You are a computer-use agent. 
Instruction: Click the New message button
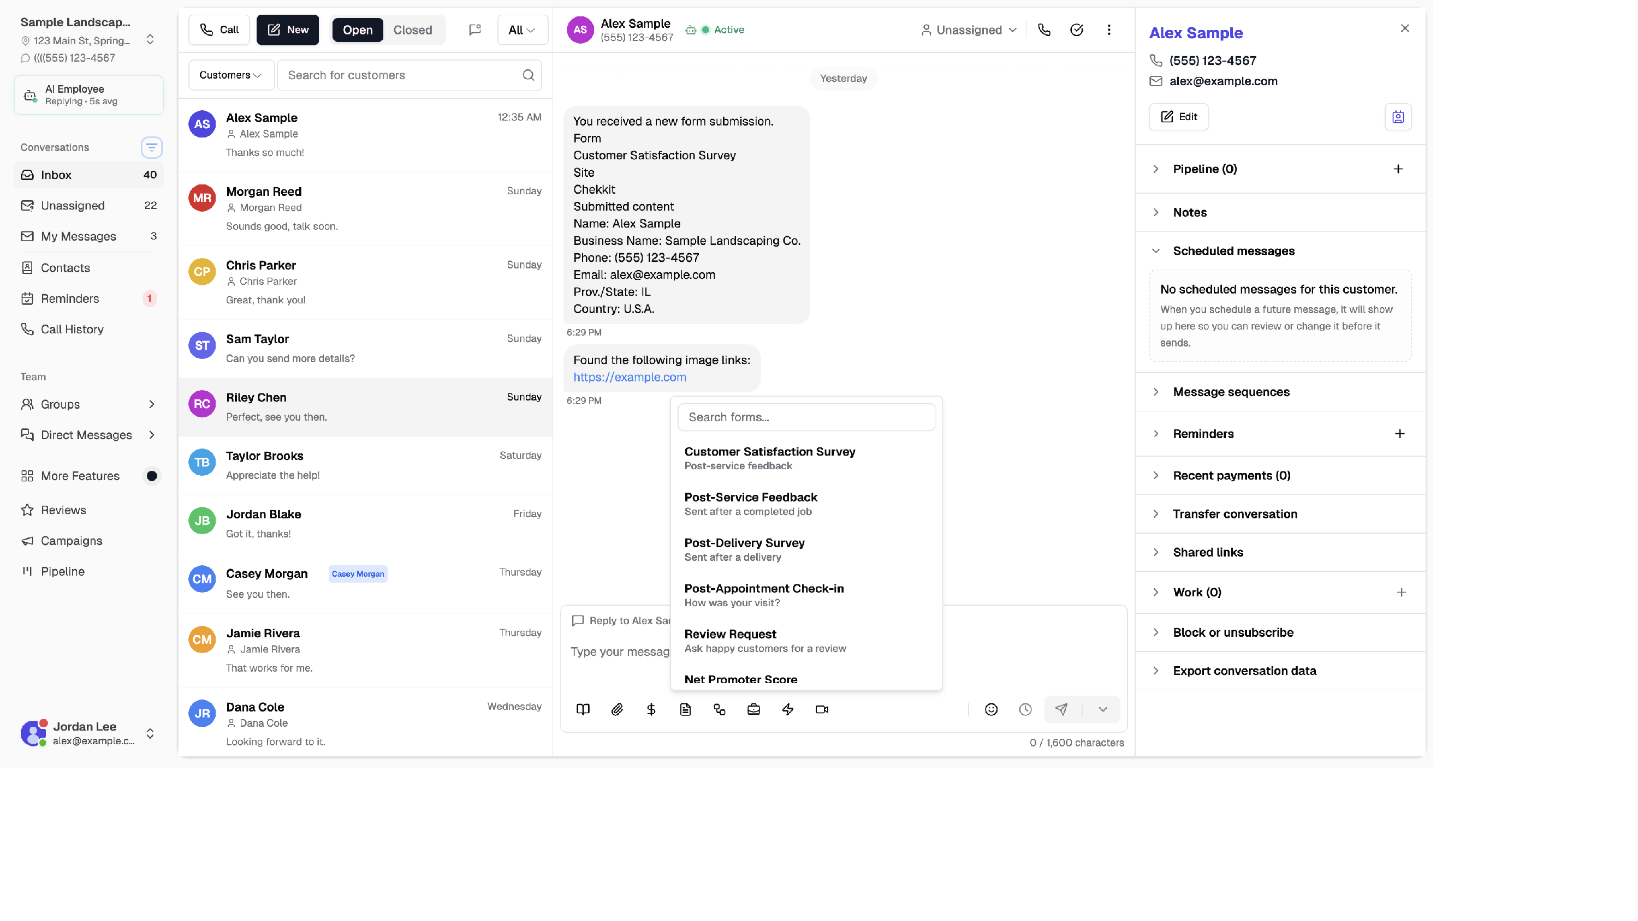pyautogui.click(x=287, y=30)
